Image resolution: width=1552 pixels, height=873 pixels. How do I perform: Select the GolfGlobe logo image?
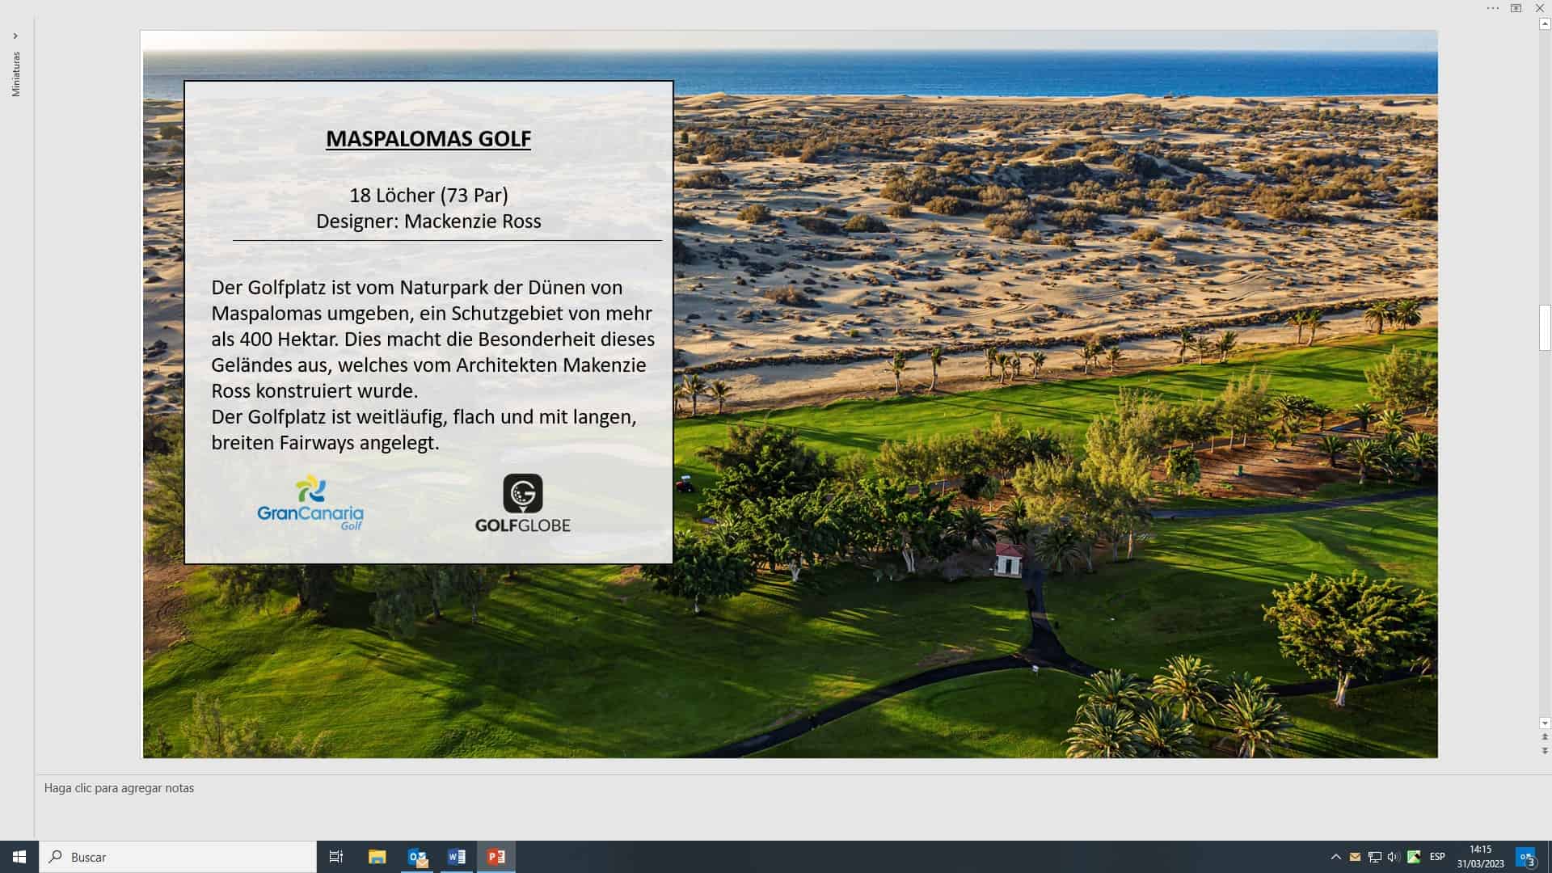click(x=523, y=503)
